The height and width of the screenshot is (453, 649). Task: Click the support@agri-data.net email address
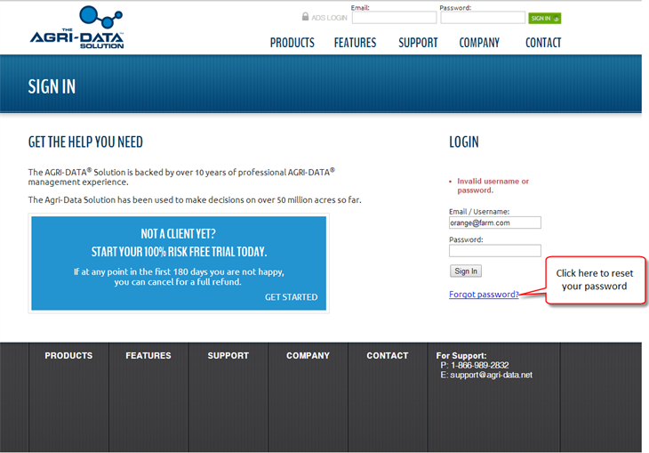492,375
